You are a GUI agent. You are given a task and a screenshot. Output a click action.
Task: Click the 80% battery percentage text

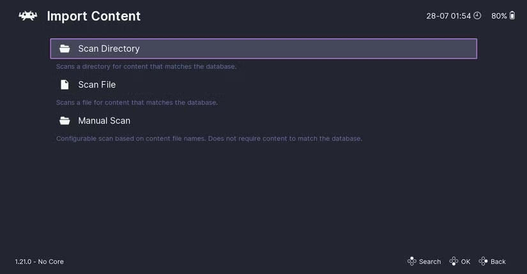pyautogui.click(x=499, y=16)
